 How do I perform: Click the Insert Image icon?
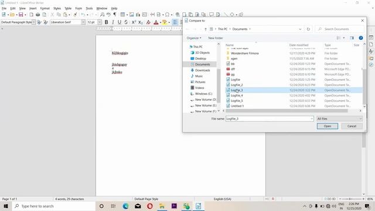click(x=131, y=15)
